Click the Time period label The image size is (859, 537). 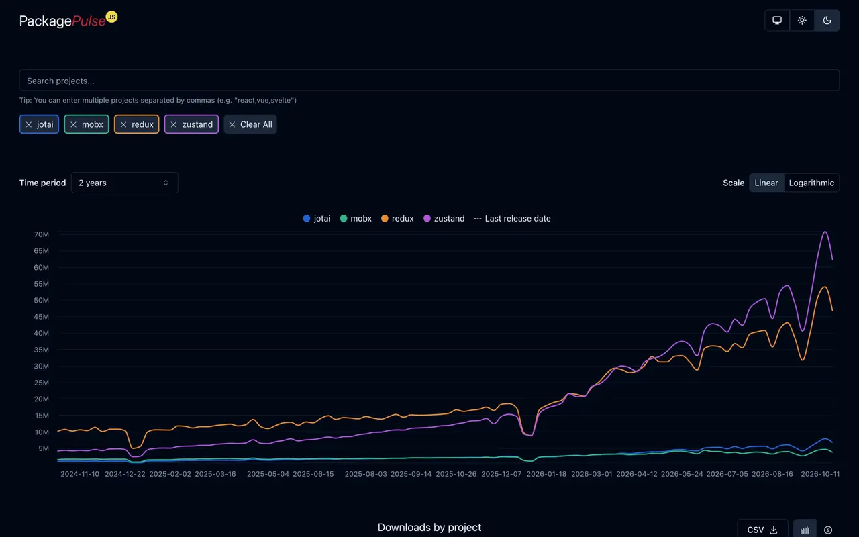click(43, 183)
